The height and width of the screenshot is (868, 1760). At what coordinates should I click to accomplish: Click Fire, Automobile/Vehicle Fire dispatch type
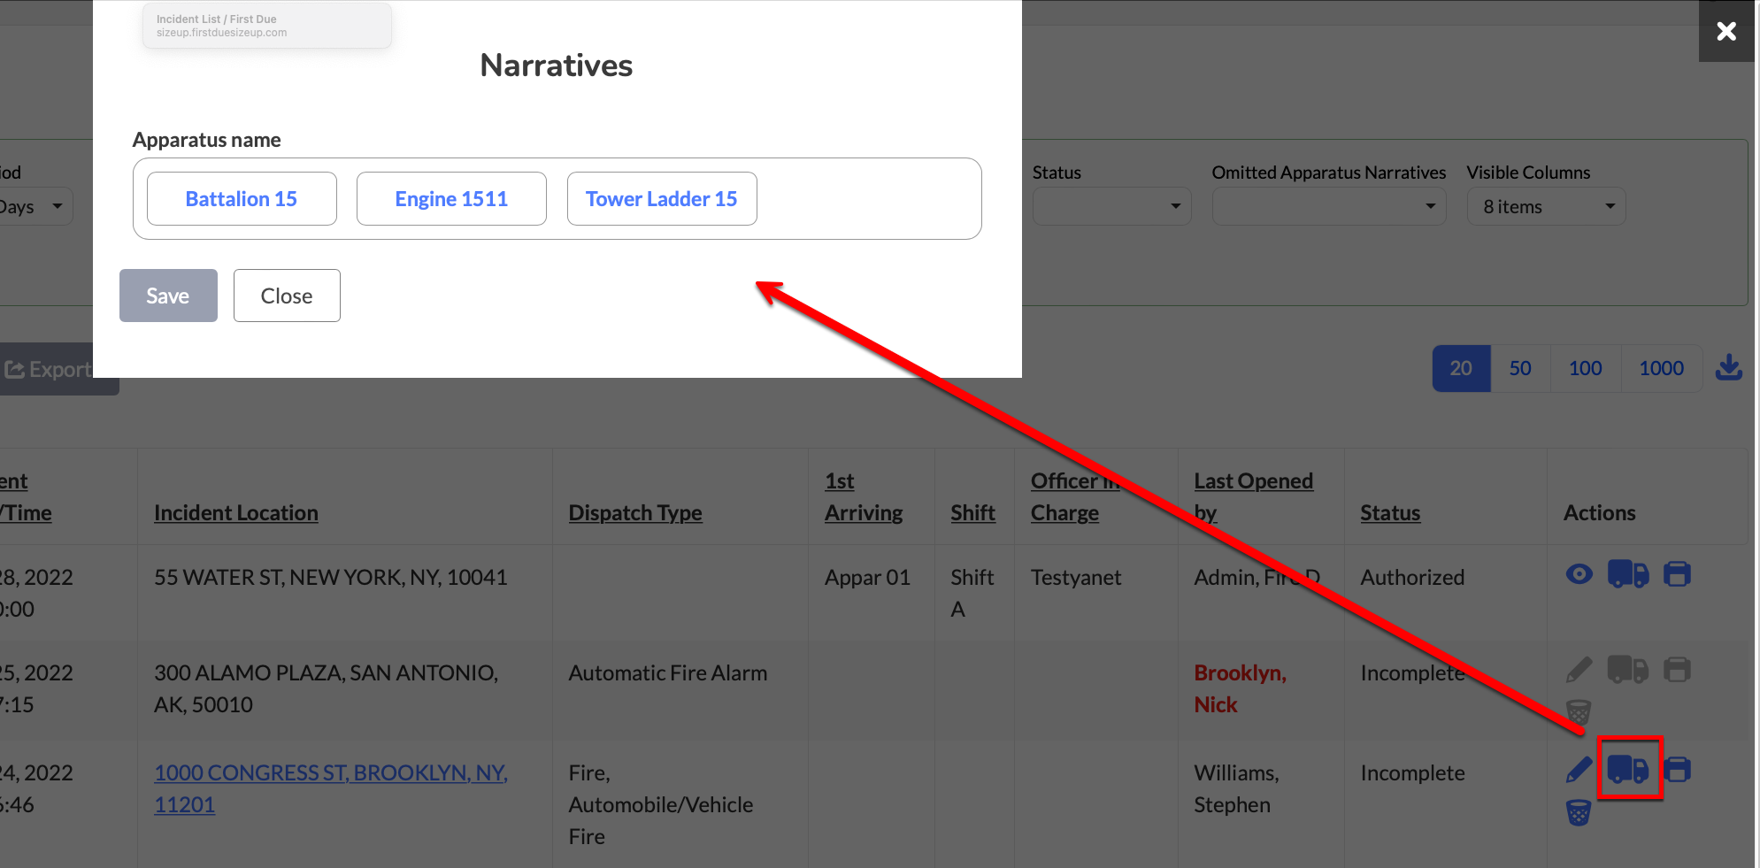661,804
